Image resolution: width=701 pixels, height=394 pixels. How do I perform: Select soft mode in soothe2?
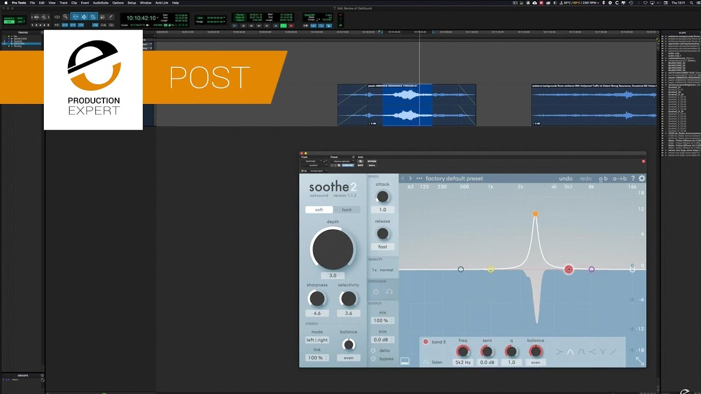pos(319,210)
